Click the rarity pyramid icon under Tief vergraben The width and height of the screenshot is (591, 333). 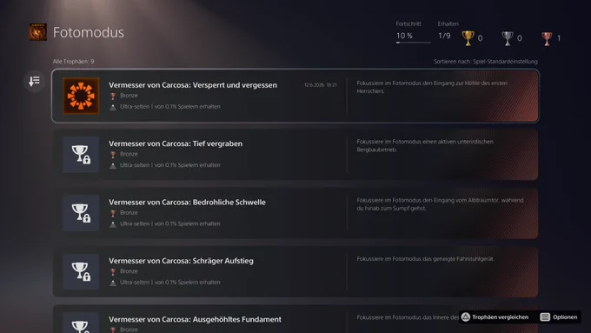[113, 165]
